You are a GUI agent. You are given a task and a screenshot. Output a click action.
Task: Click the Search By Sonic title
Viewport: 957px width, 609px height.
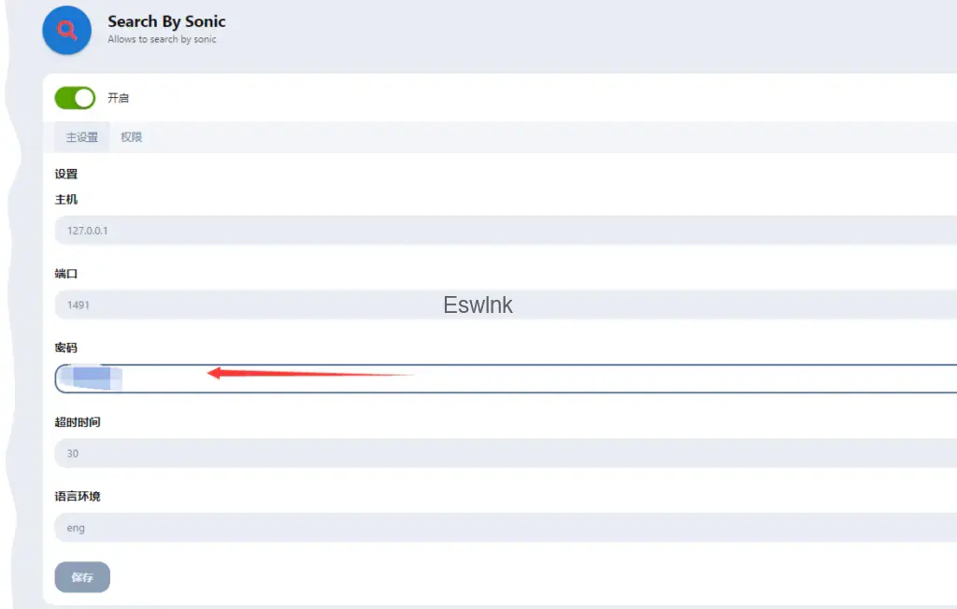pyautogui.click(x=166, y=21)
